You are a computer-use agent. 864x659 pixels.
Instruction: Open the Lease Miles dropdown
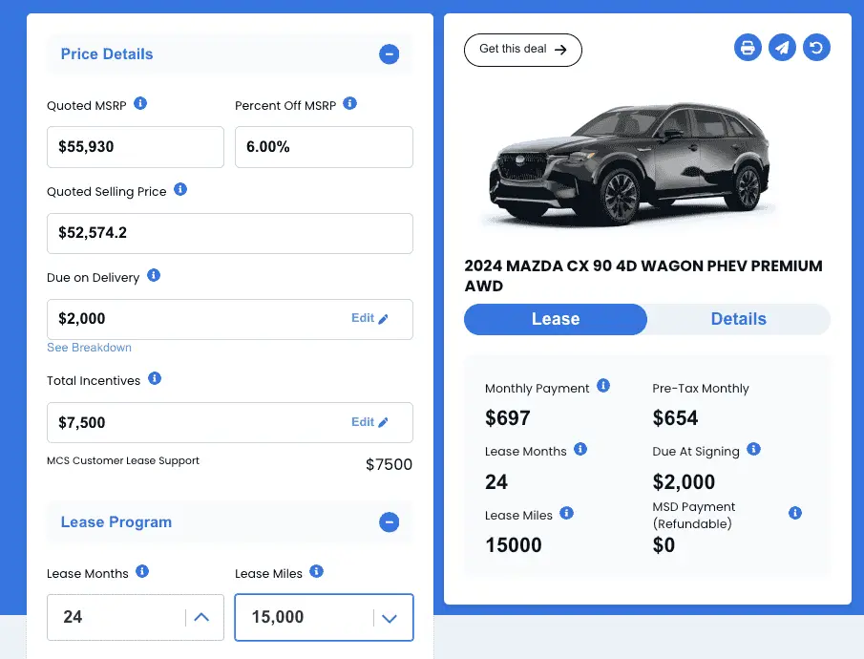pos(389,617)
